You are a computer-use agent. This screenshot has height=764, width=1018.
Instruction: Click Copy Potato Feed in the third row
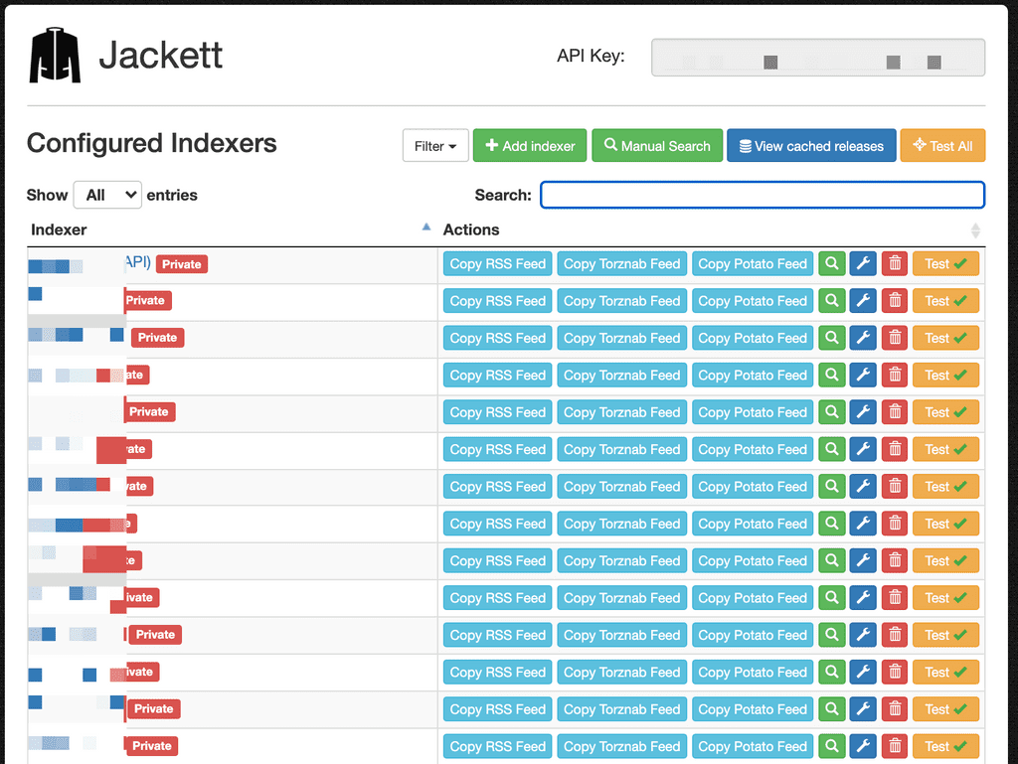753,338
